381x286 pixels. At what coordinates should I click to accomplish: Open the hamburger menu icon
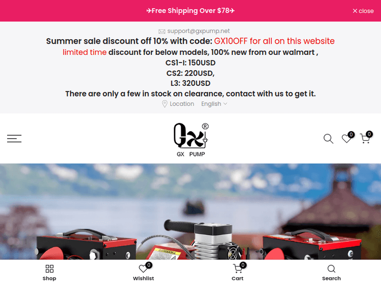[14, 139]
